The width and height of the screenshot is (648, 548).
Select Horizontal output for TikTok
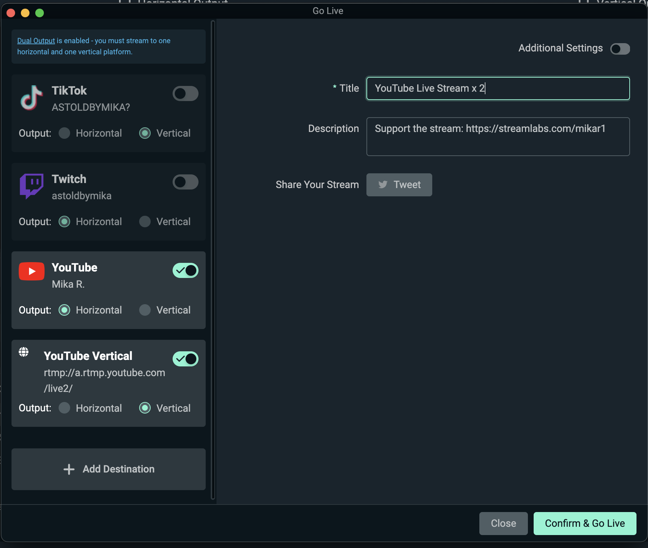(x=65, y=133)
